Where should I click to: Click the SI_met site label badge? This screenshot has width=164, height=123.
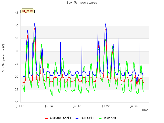[27, 11]
